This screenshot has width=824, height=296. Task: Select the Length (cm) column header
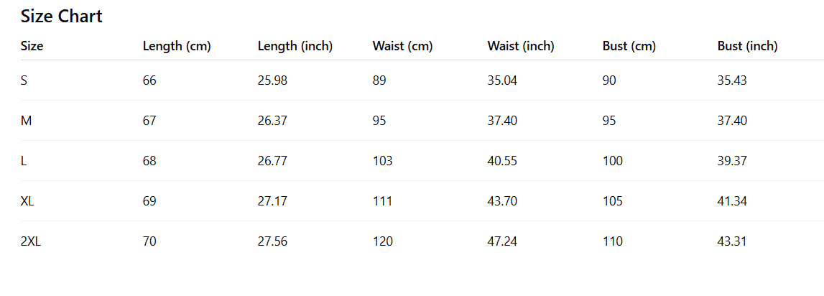point(177,46)
